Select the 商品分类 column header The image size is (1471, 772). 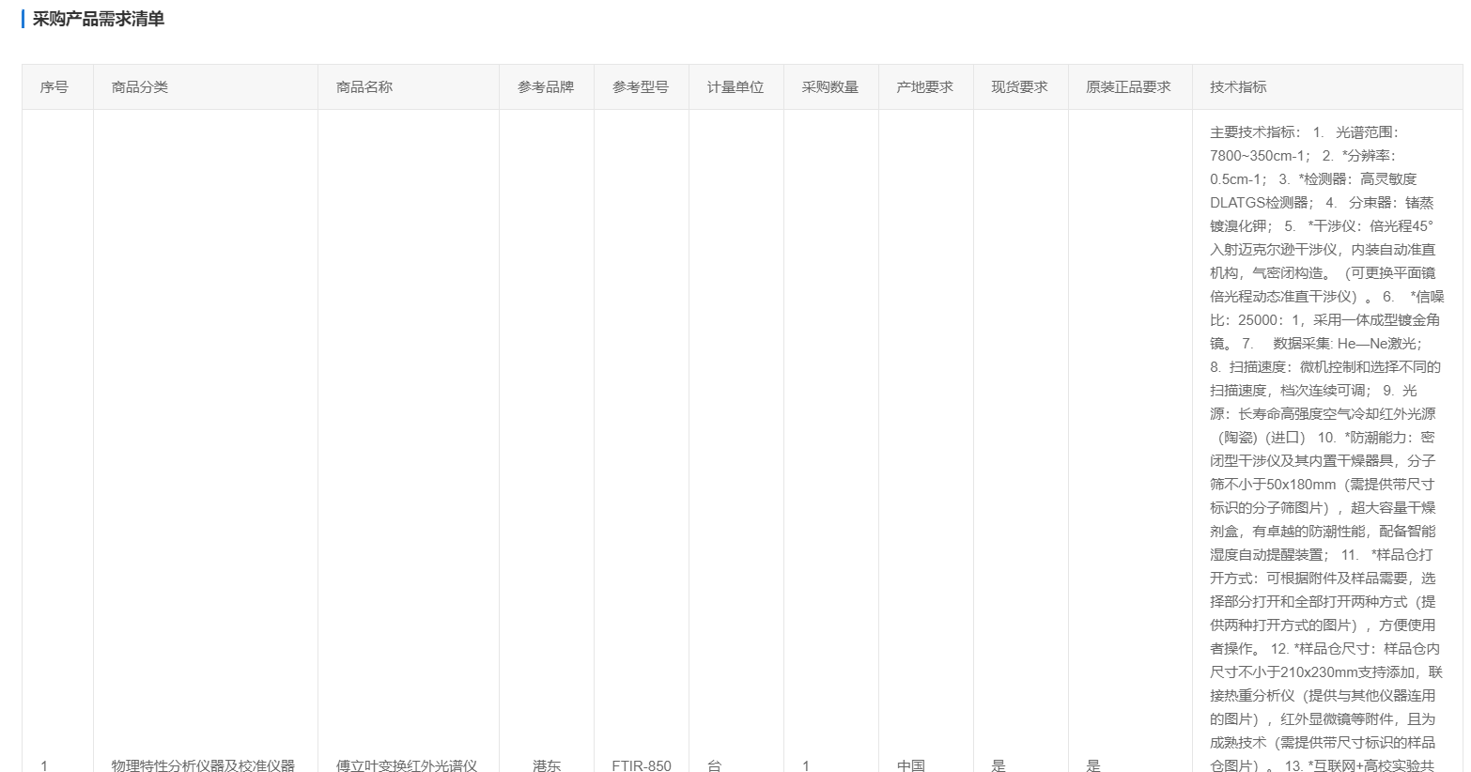pos(139,86)
